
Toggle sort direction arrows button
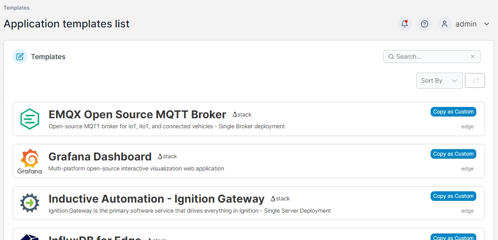point(475,80)
